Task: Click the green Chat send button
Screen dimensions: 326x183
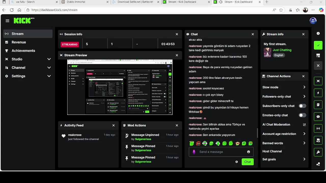Action: [x=248, y=162]
